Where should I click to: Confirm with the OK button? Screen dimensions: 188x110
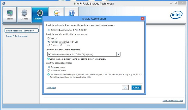[x=125, y=88]
